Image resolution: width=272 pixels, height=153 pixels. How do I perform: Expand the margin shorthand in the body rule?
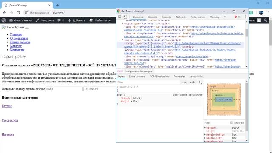131,101
